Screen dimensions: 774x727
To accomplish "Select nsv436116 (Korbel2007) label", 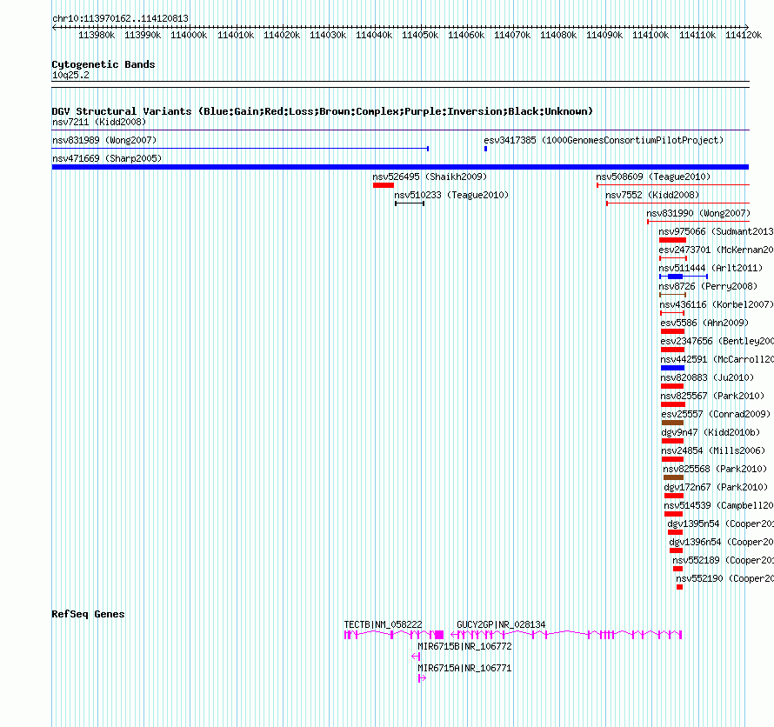I will point(717,304).
